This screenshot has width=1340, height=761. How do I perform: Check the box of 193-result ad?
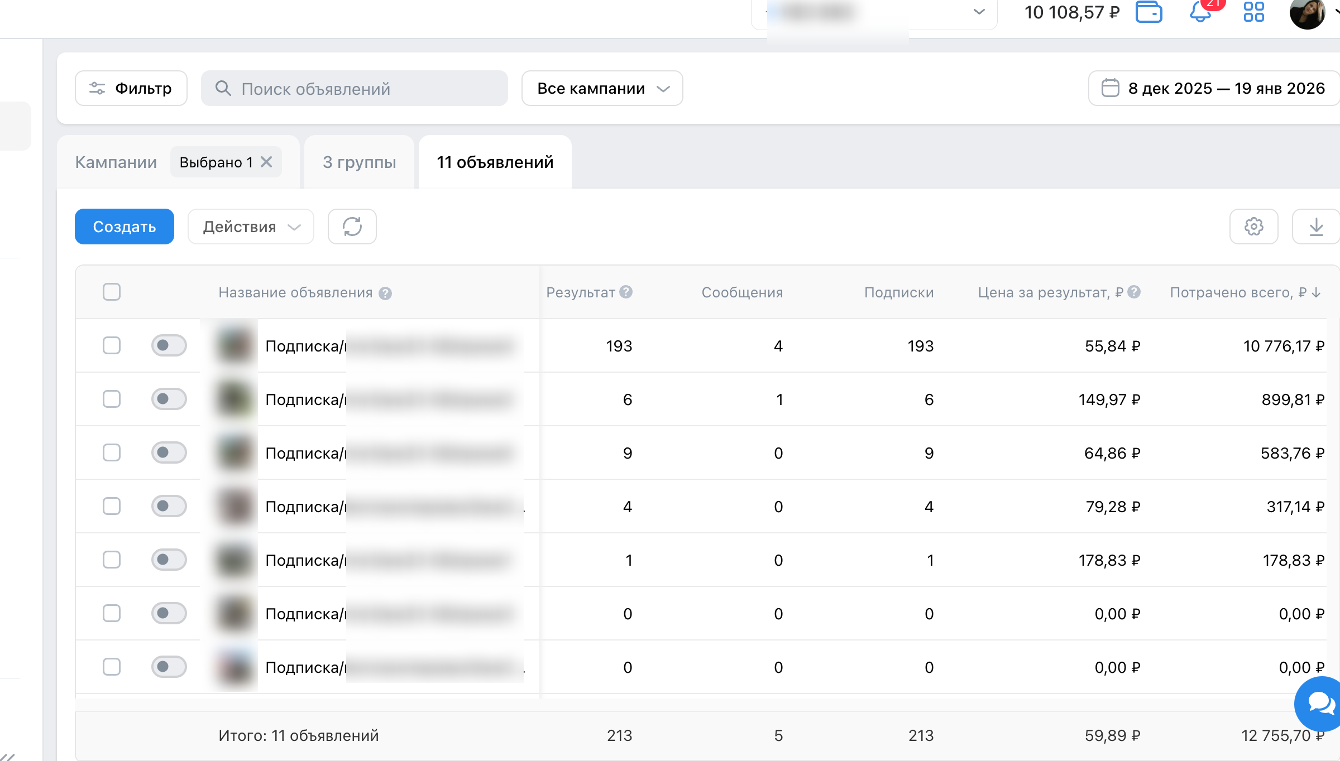[112, 345]
